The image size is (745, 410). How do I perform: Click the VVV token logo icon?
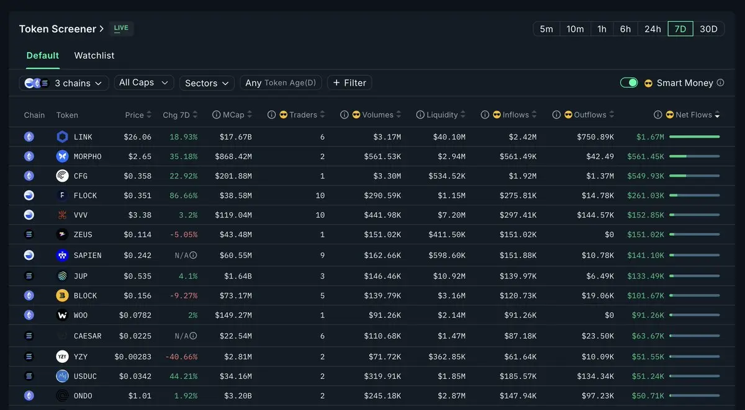coord(62,215)
